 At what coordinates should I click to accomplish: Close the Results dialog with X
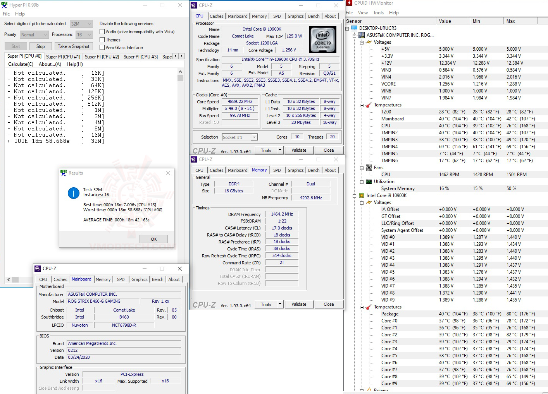(168, 173)
